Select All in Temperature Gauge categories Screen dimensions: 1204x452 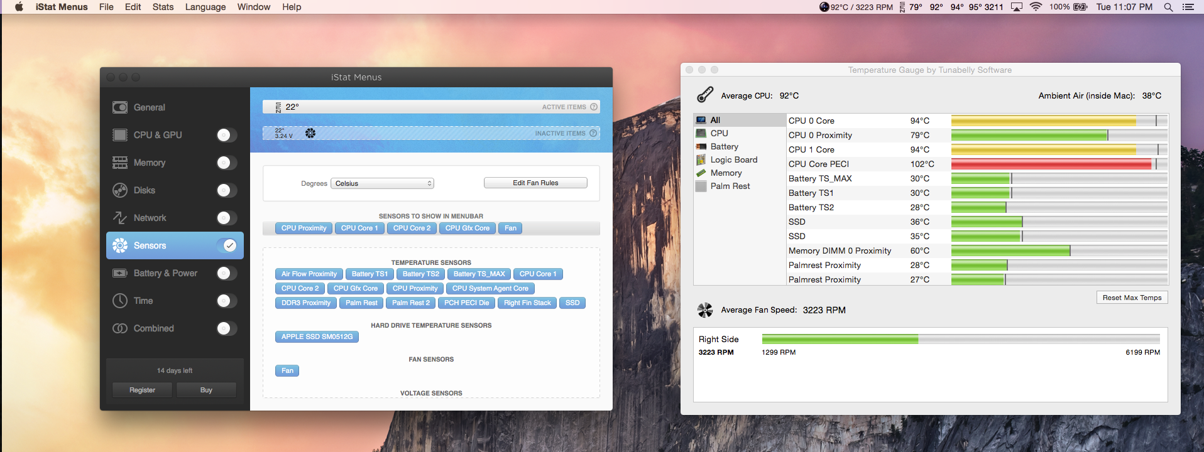740,120
